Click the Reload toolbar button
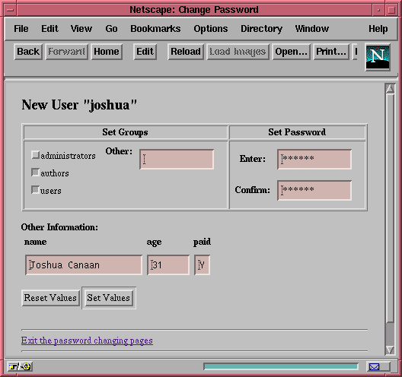This screenshot has width=402, height=377. coord(186,52)
